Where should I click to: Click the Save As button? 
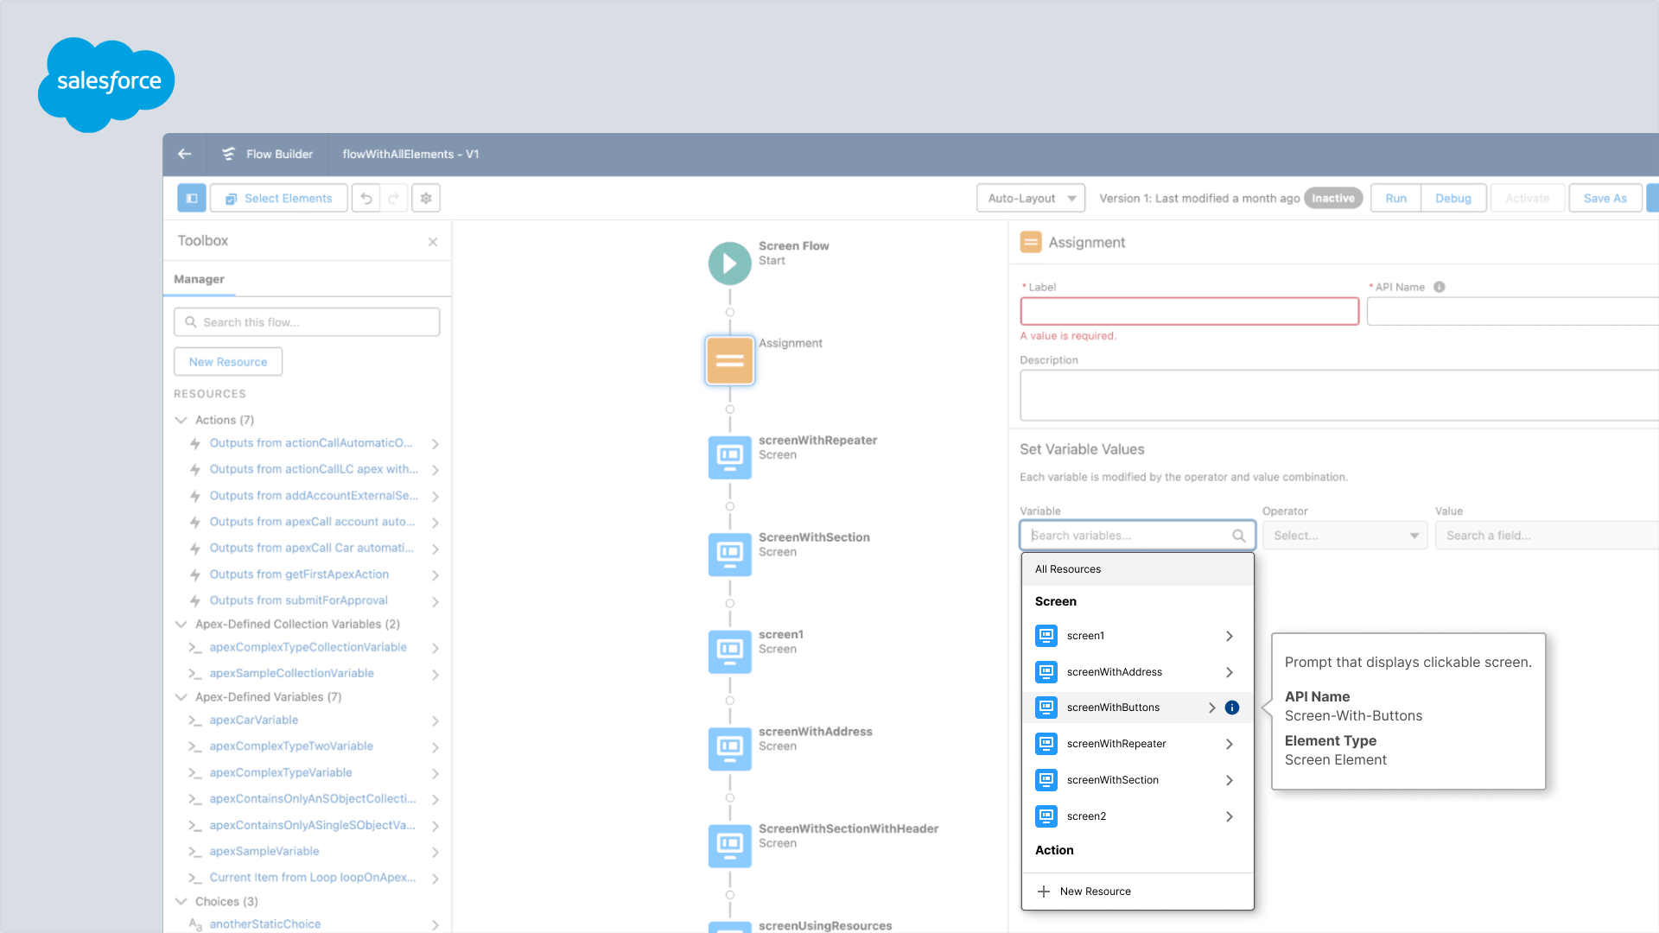point(1605,198)
